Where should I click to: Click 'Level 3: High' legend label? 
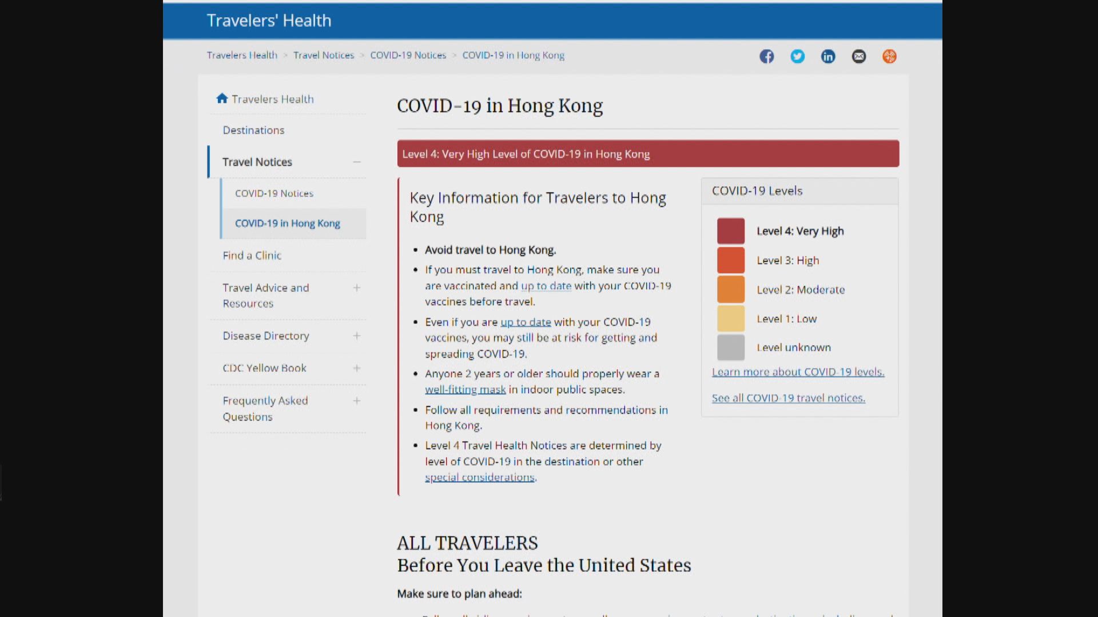tap(787, 261)
